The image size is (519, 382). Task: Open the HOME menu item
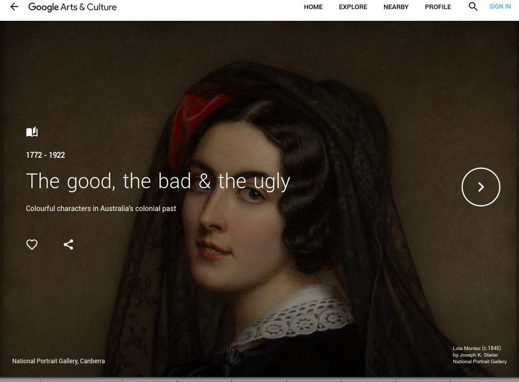pos(313,7)
